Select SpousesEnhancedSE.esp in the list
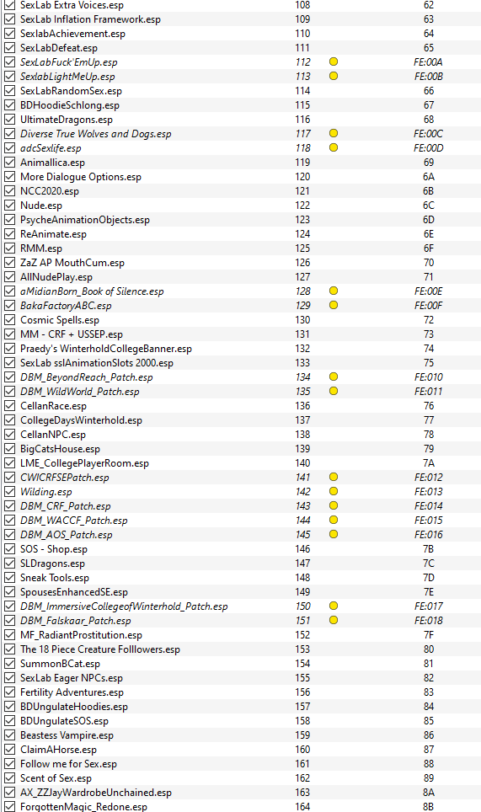481x812 pixels. (x=240, y=592)
